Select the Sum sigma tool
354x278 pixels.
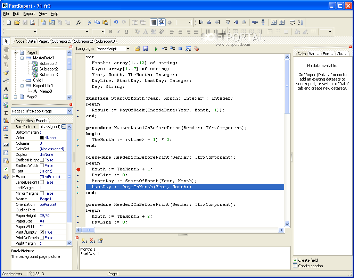pyautogui.click(x=6, y=113)
